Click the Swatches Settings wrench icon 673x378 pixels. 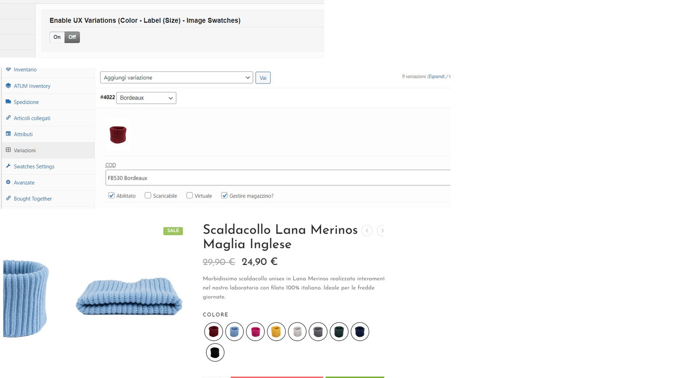point(8,166)
